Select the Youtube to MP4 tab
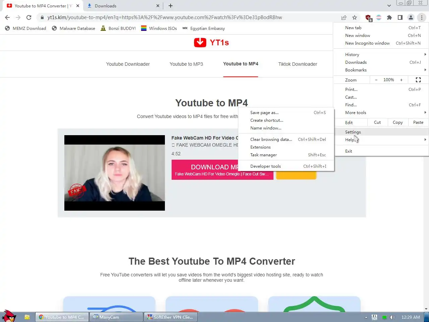The image size is (429, 322). (241, 64)
